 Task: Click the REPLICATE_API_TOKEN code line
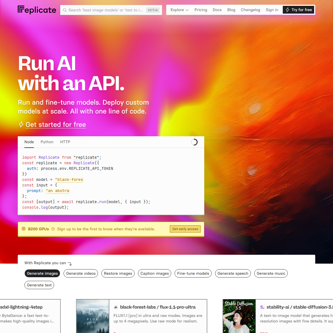tap(70, 168)
